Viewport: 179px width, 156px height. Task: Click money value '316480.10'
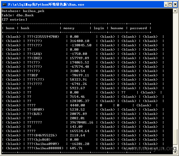click(79, 41)
